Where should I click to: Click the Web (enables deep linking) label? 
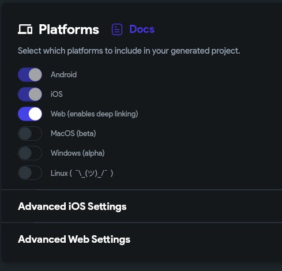tap(95, 114)
